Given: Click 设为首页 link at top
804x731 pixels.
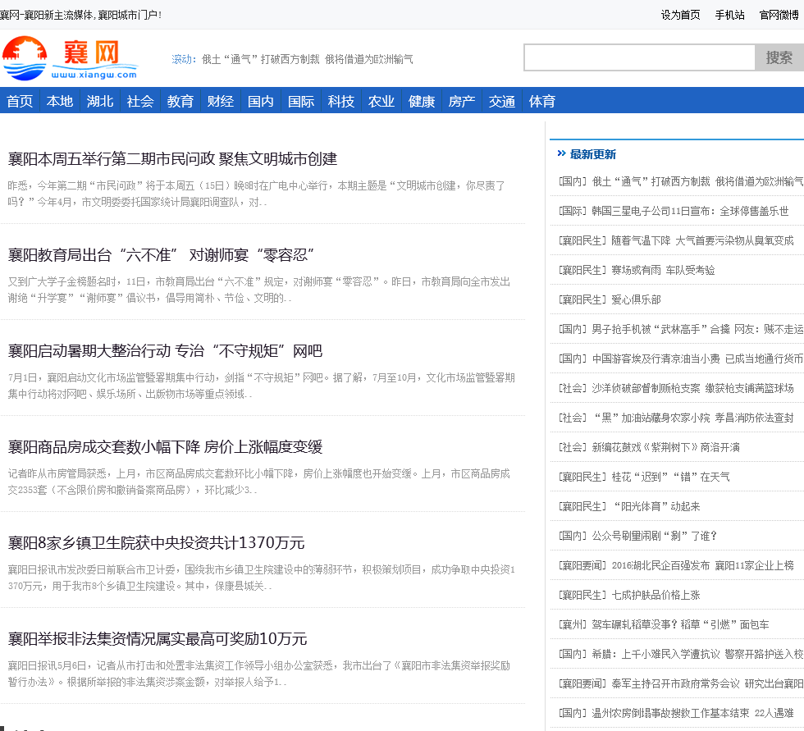Looking at the screenshot, I should click(x=681, y=15).
